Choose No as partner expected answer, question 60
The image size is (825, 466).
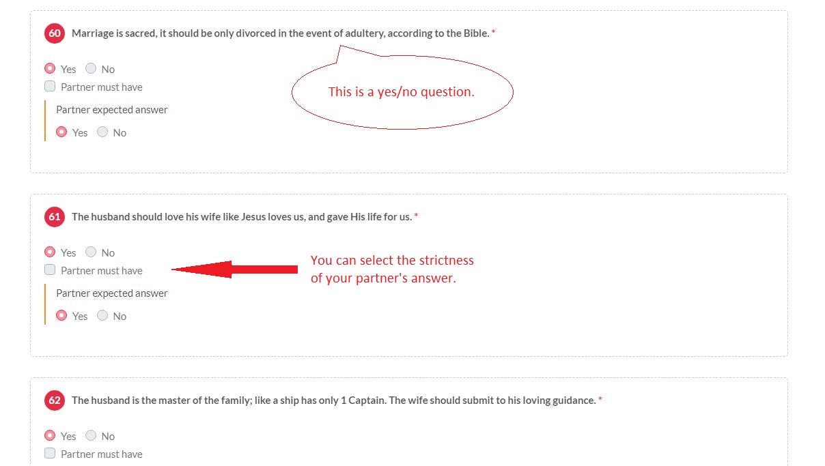point(102,132)
